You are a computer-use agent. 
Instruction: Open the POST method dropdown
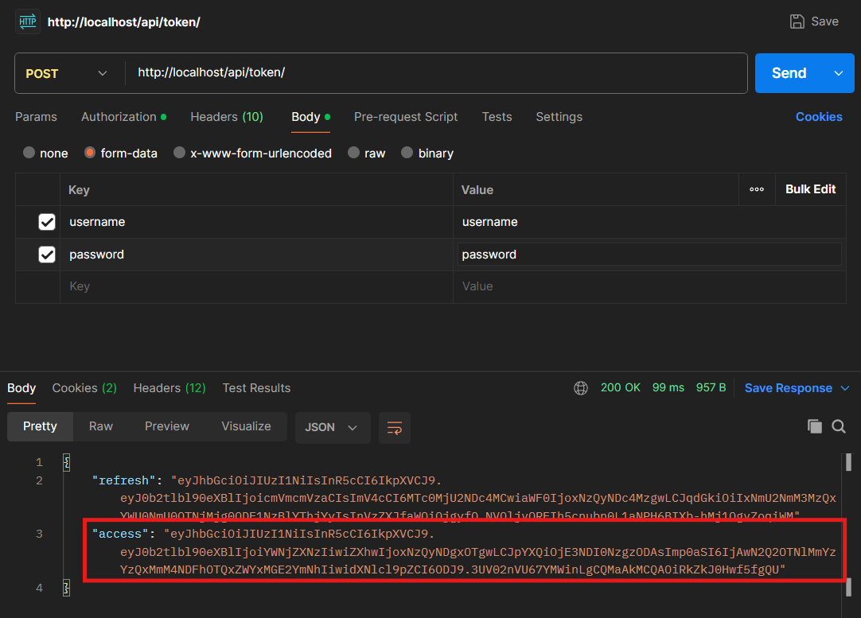(68, 73)
